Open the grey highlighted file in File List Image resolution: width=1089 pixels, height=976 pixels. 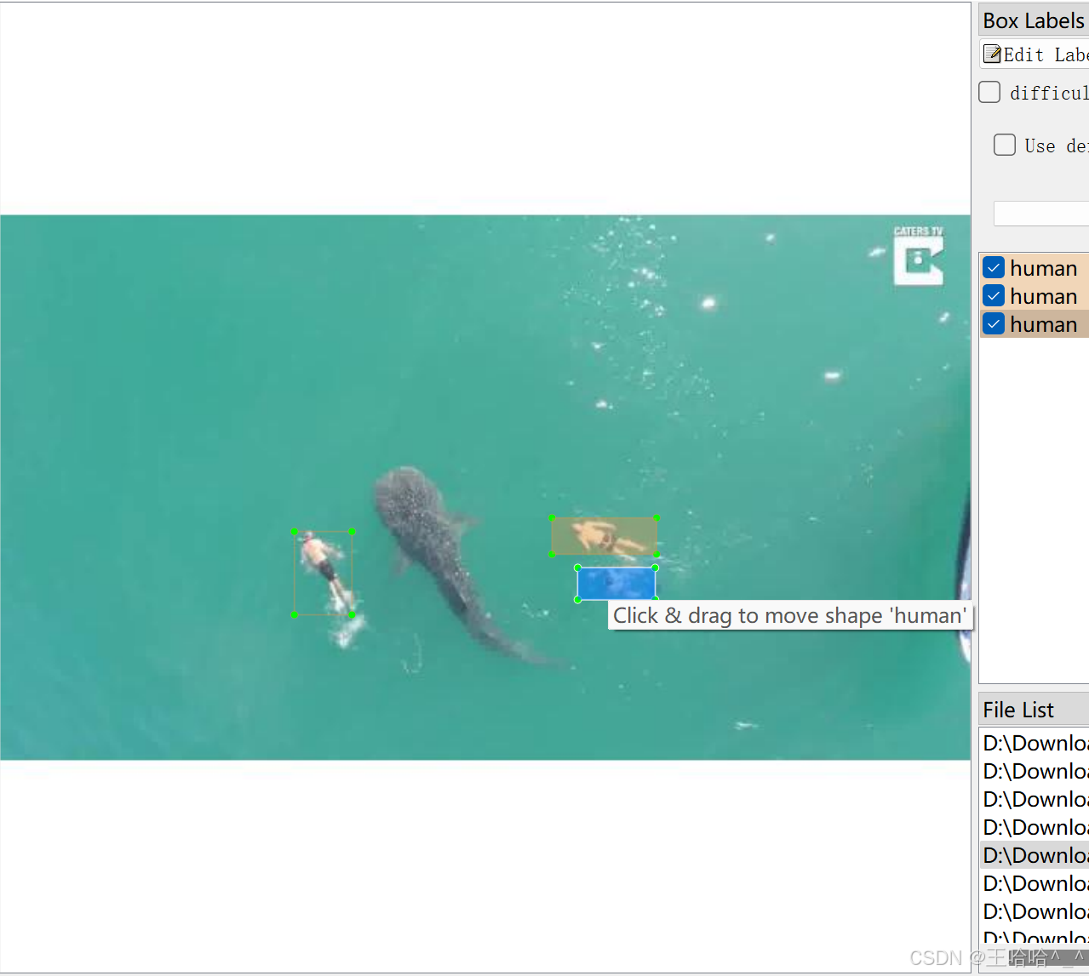(x=1035, y=855)
